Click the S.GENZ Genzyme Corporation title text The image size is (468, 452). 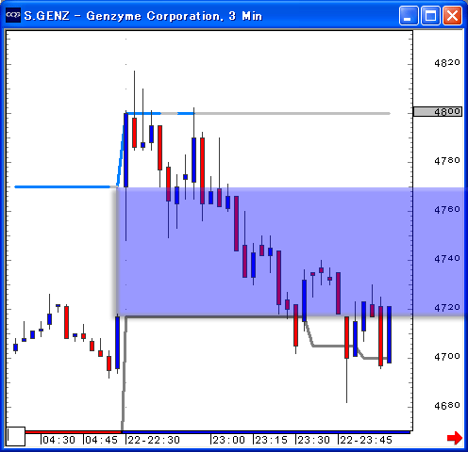click(142, 16)
